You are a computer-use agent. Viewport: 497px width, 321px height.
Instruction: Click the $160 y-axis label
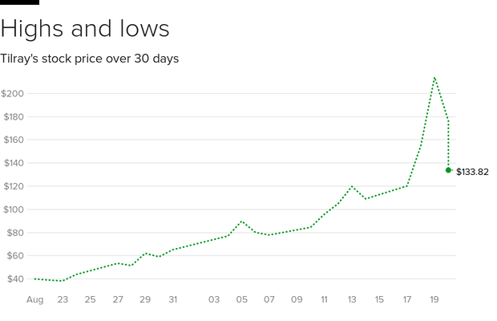click(x=12, y=140)
